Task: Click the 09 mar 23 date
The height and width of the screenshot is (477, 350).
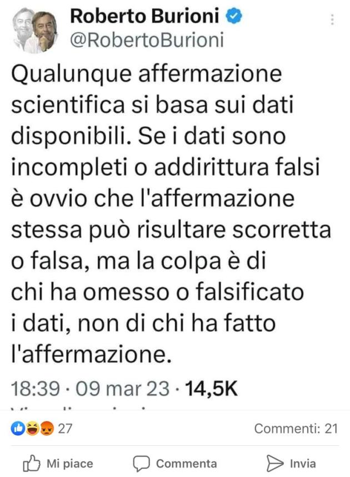Action: 122,389
